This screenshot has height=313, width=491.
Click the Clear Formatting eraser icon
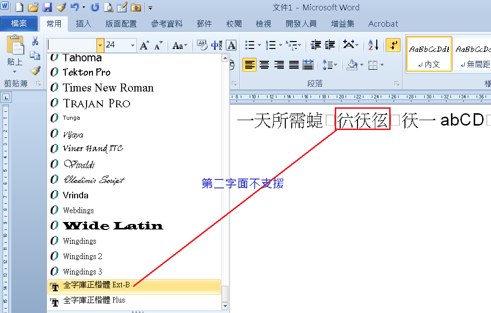click(202, 45)
